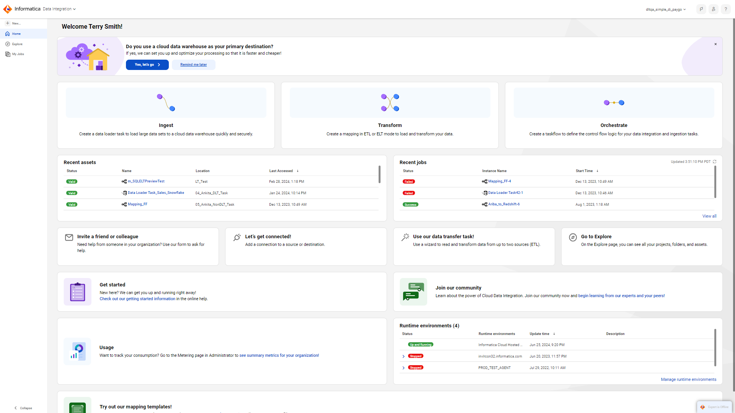Open Explore in the sidebar
The image size is (735, 413).
(24, 44)
